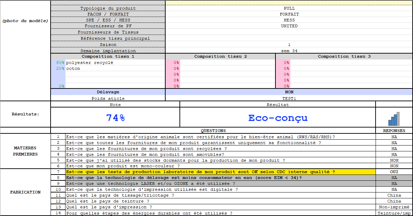Click the sem 34 implantation week cell
413x216 pixels.
[289, 51]
